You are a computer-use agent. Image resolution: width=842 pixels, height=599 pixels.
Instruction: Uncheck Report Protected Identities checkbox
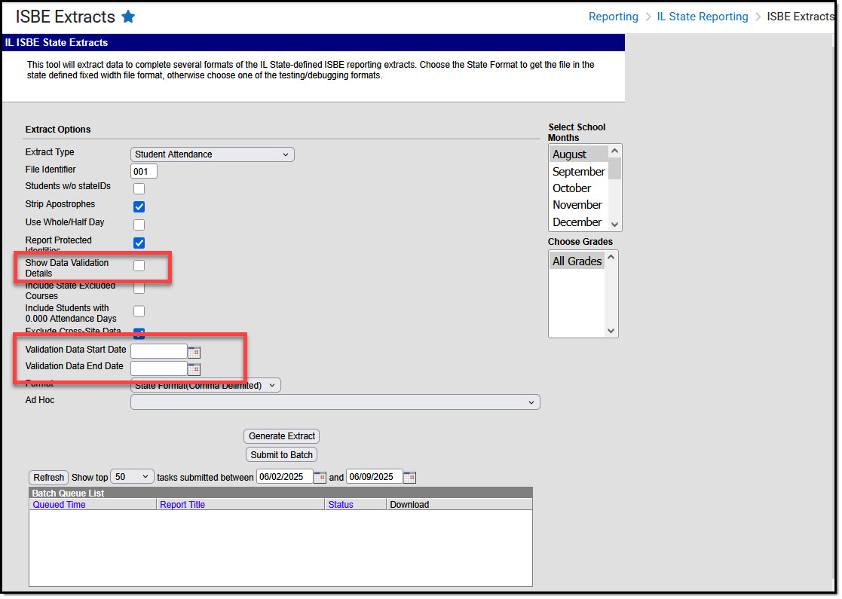click(139, 243)
